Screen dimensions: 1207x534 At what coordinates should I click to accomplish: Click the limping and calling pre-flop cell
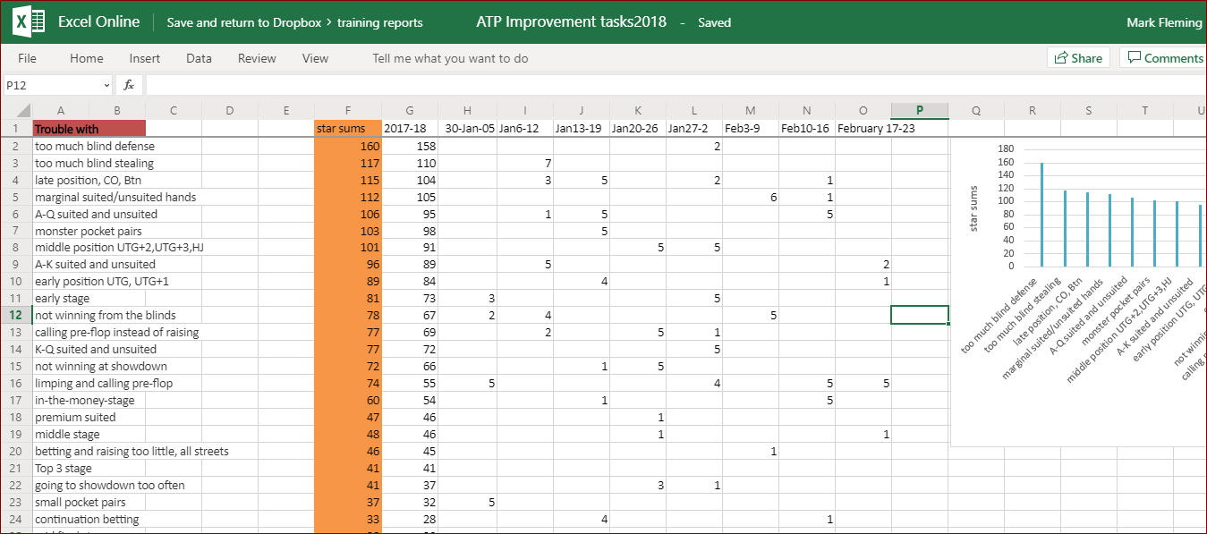(x=104, y=383)
